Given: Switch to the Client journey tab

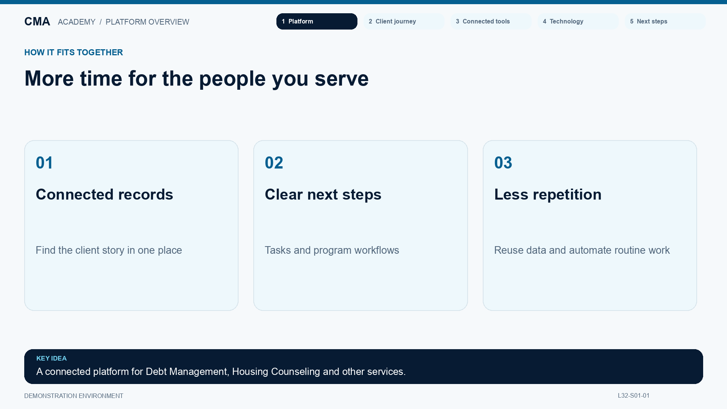Looking at the screenshot, I should 404,21.
